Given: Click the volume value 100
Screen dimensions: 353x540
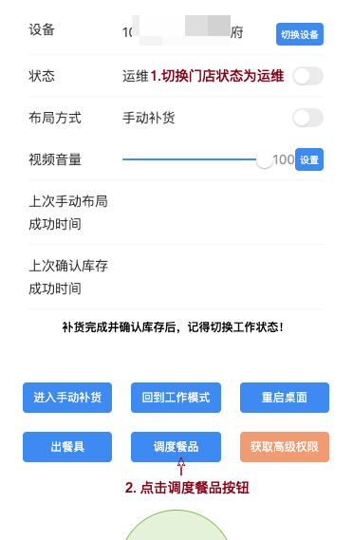Looking at the screenshot, I should (x=284, y=159).
